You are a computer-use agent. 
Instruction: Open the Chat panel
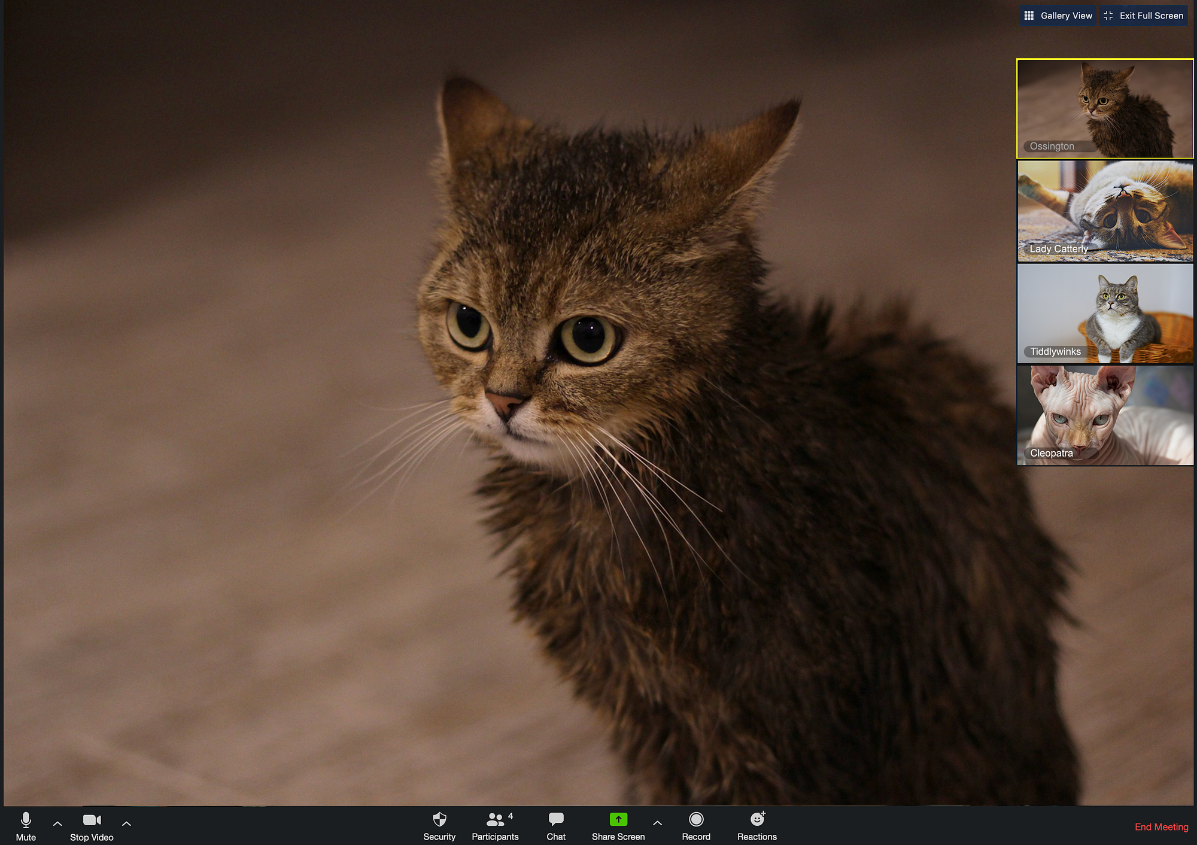click(556, 826)
